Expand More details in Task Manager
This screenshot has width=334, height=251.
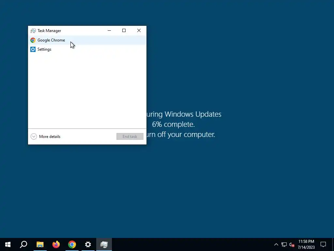point(46,136)
